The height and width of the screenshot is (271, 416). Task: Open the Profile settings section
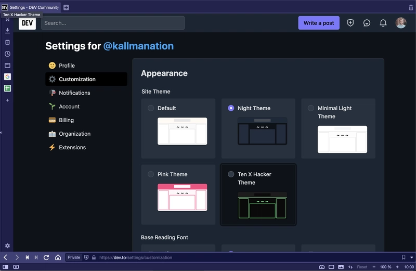[x=86, y=66]
